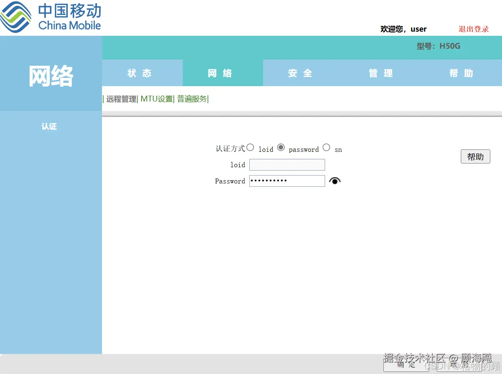Select the password authentication radio button
502x374 pixels.
tap(281, 147)
